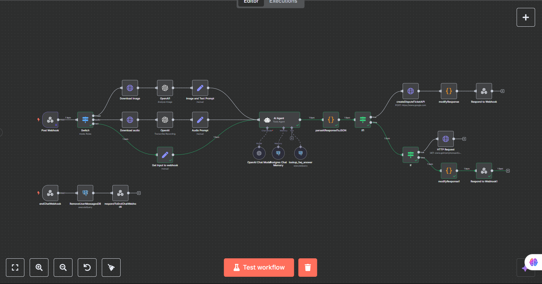Image resolution: width=542 pixels, height=284 pixels.
Task: Open the Postgres Chat Memory node
Action: [278, 153]
